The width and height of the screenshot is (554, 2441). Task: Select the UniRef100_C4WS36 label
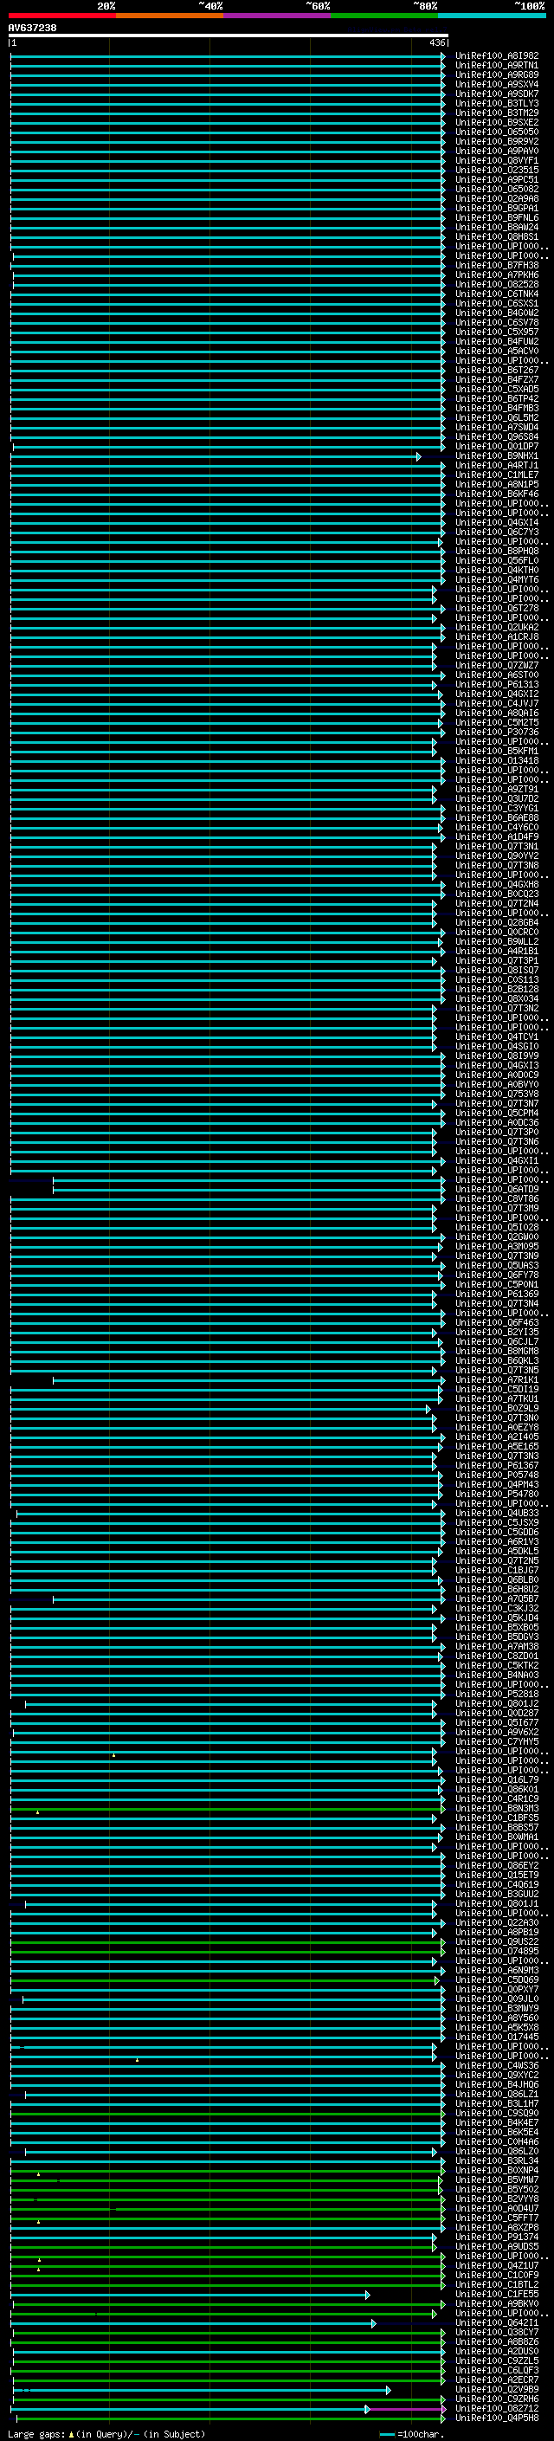click(x=497, y=2065)
